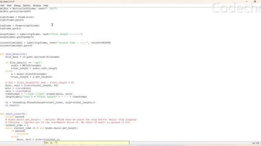Click the 'file_data = os.path.splitext(filename)' line

32,57
